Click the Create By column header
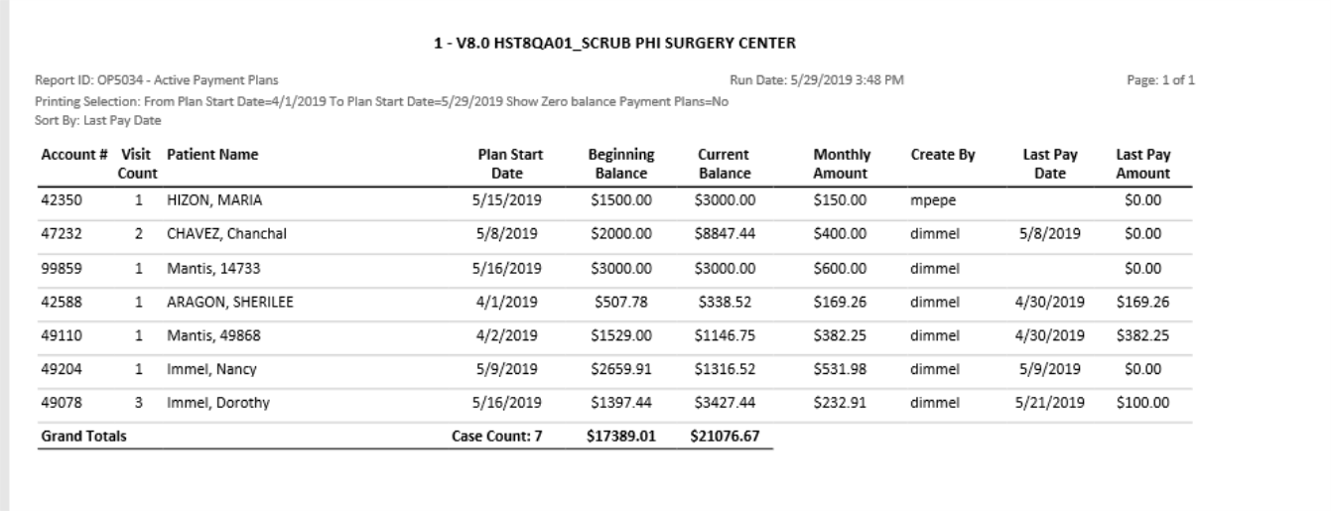This screenshot has height=511, width=1331. pos(942,155)
